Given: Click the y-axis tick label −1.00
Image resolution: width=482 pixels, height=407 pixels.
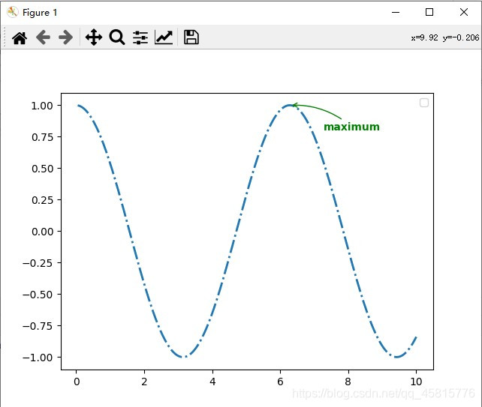Looking at the screenshot, I should click(x=38, y=358).
